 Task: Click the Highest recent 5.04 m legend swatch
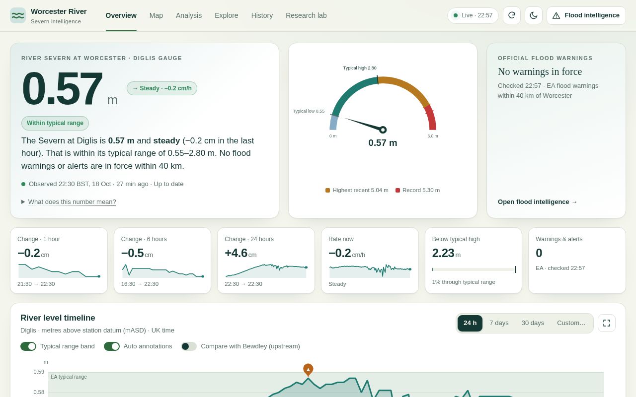coord(327,190)
